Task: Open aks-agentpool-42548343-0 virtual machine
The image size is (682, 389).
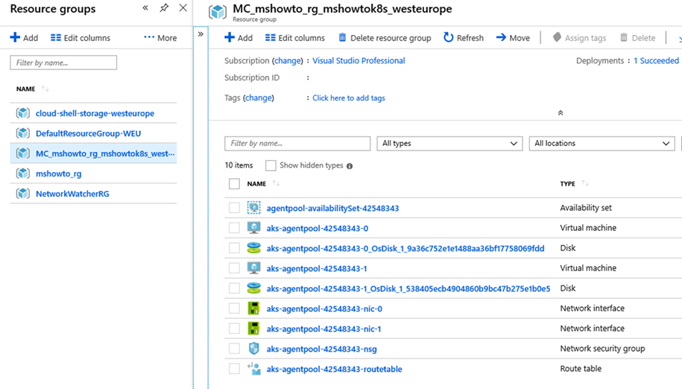Action: [x=317, y=228]
